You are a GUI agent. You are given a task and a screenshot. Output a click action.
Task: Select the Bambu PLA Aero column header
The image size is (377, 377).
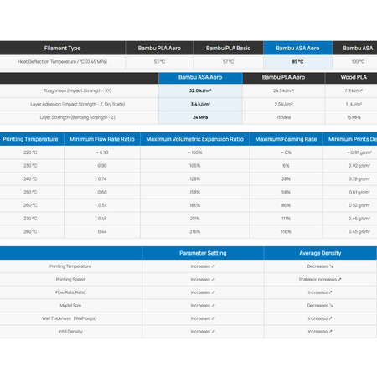coord(159,48)
